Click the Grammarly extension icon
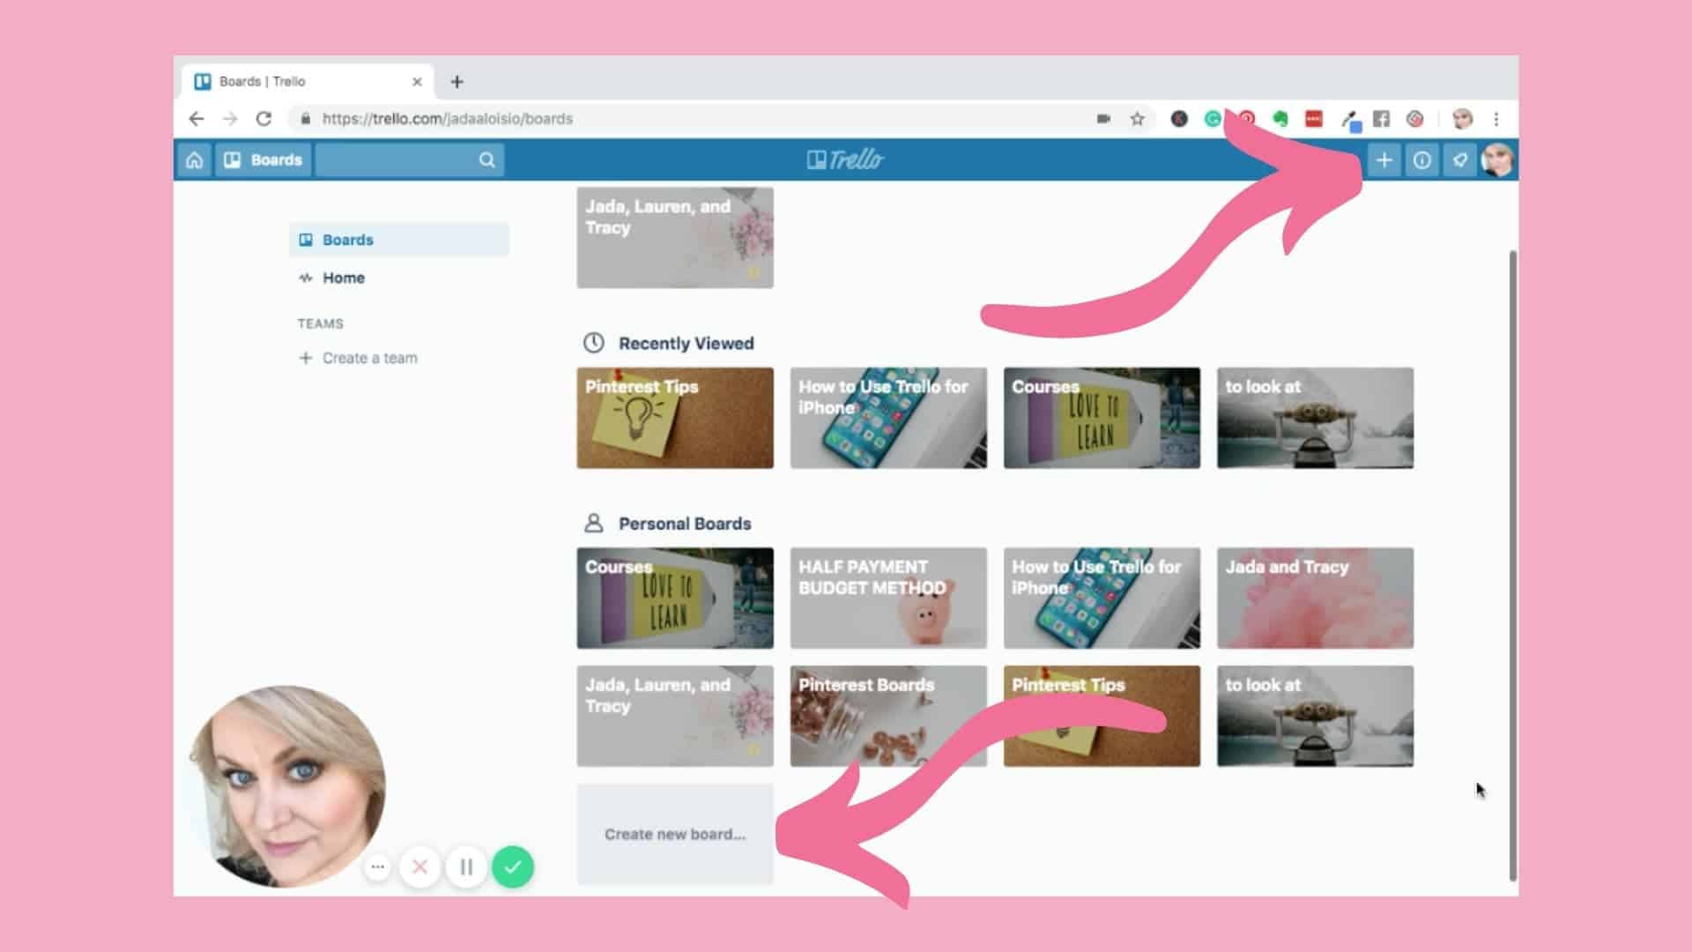Screen dimensions: 1692x952 click(x=1213, y=119)
